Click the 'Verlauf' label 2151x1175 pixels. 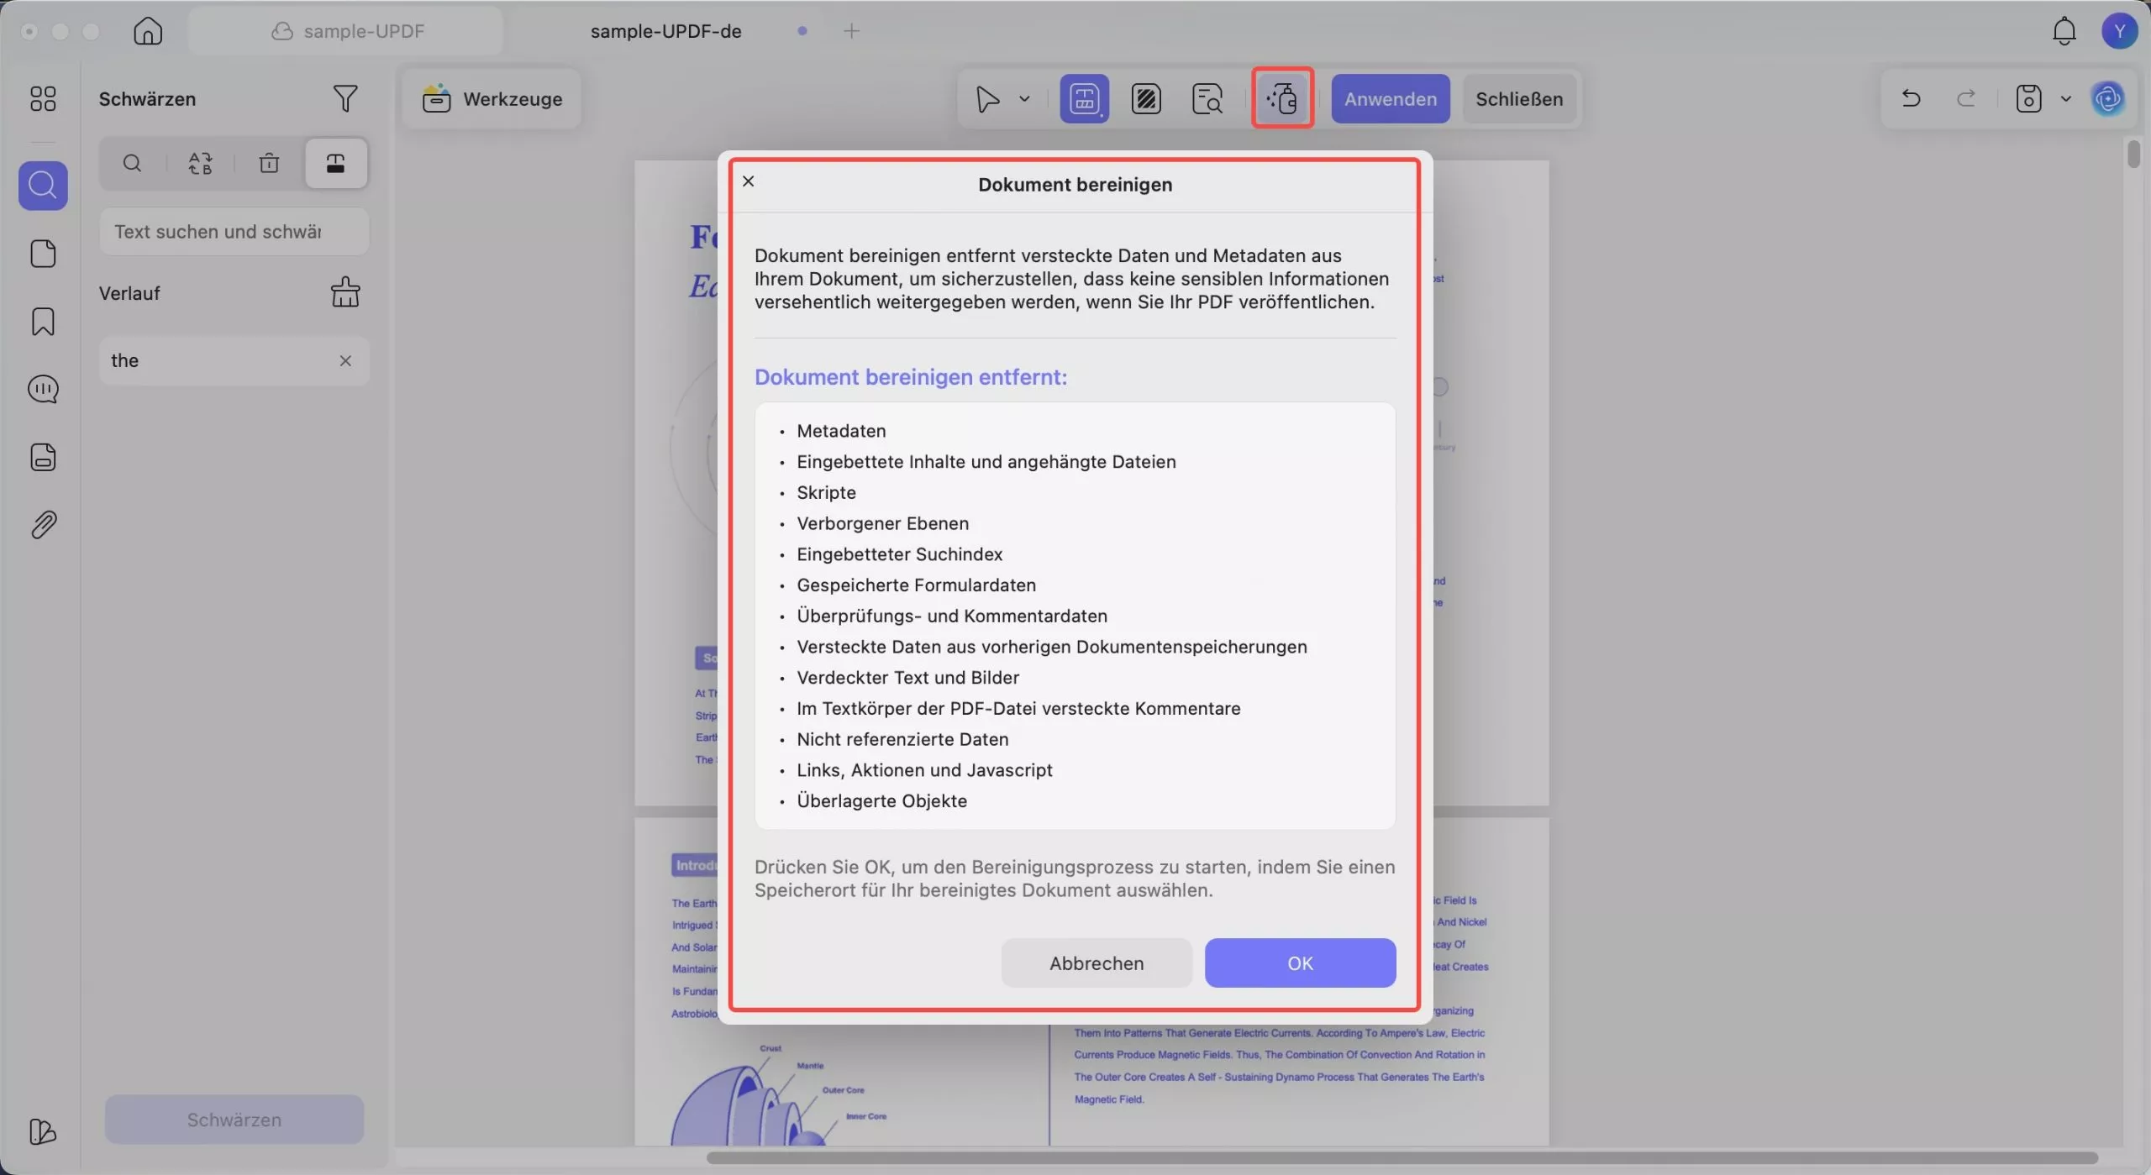pos(129,293)
